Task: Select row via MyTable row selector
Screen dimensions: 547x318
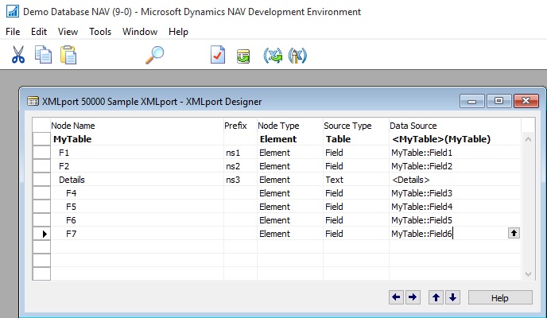Action: tap(41, 139)
